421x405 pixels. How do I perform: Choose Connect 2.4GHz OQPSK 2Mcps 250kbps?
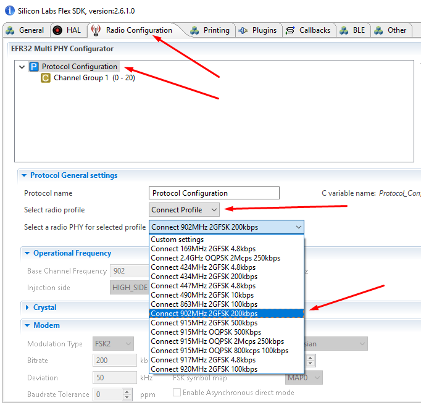click(227, 258)
